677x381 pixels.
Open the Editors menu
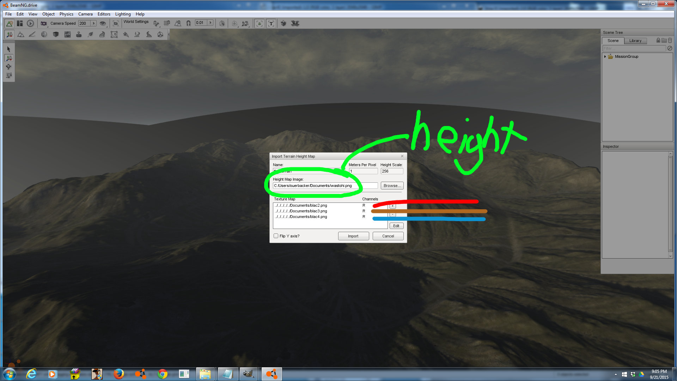(x=104, y=14)
